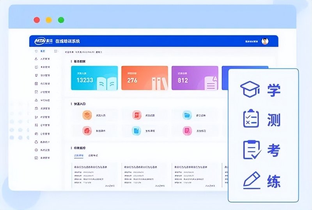Screen dimensions: 312x210
Task: Open the orange stat card showing 276
Action: (x=144, y=78)
